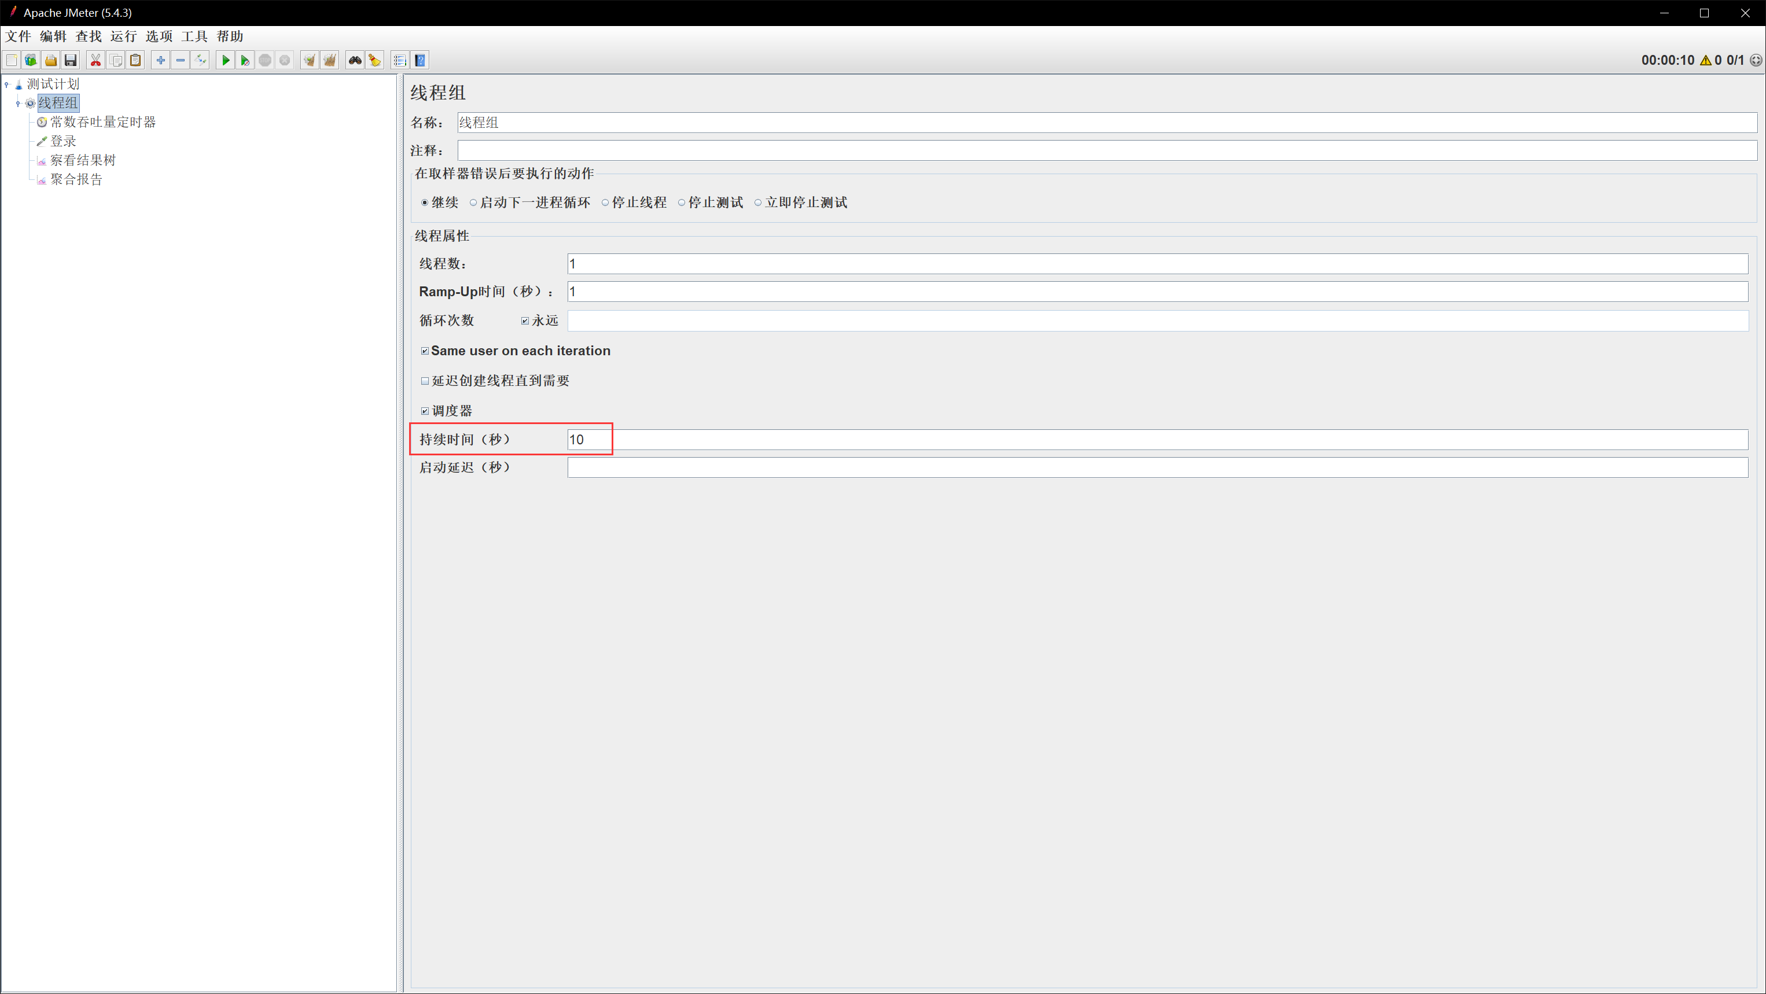Open the 选项 menu

[x=159, y=36]
